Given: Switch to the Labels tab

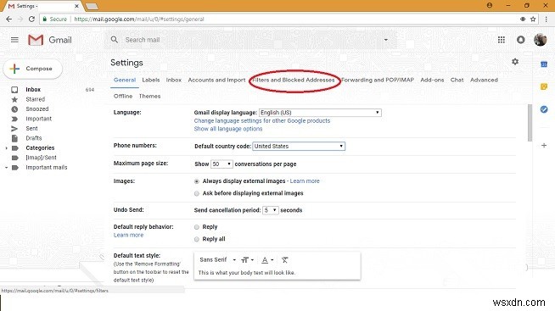Looking at the screenshot, I should click(151, 80).
